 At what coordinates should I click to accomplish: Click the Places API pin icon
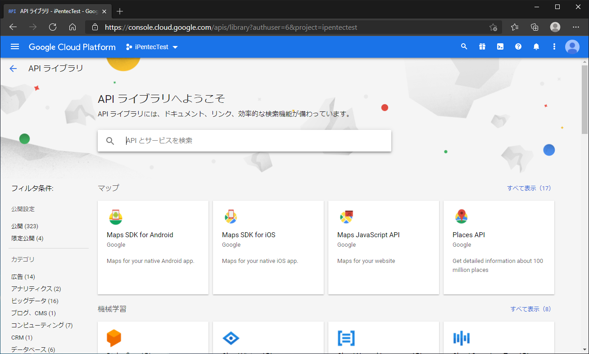(462, 217)
